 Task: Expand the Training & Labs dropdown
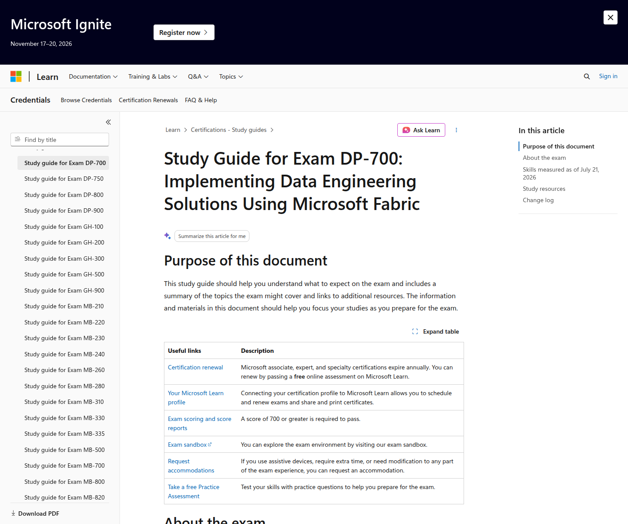click(x=153, y=76)
